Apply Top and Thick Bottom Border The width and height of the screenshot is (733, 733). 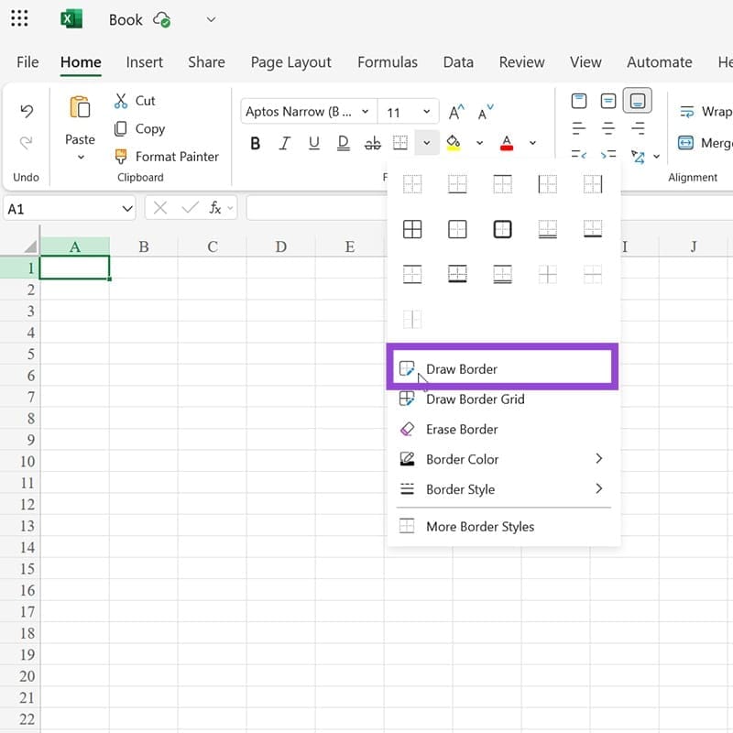457,274
